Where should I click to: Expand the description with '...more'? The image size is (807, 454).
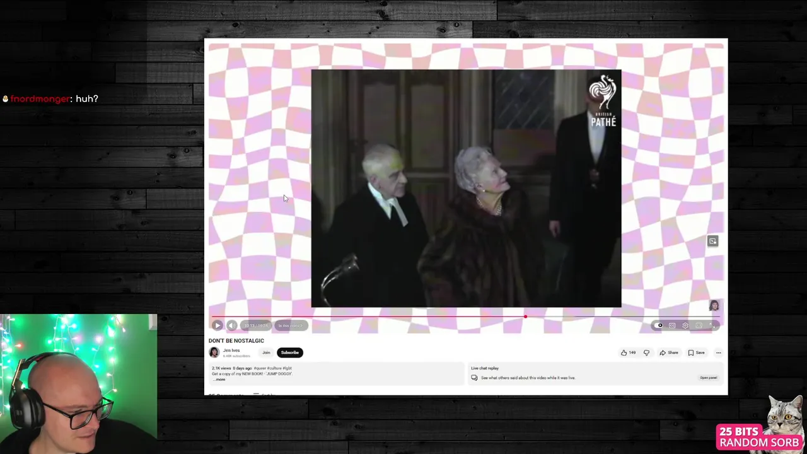click(219, 379)
